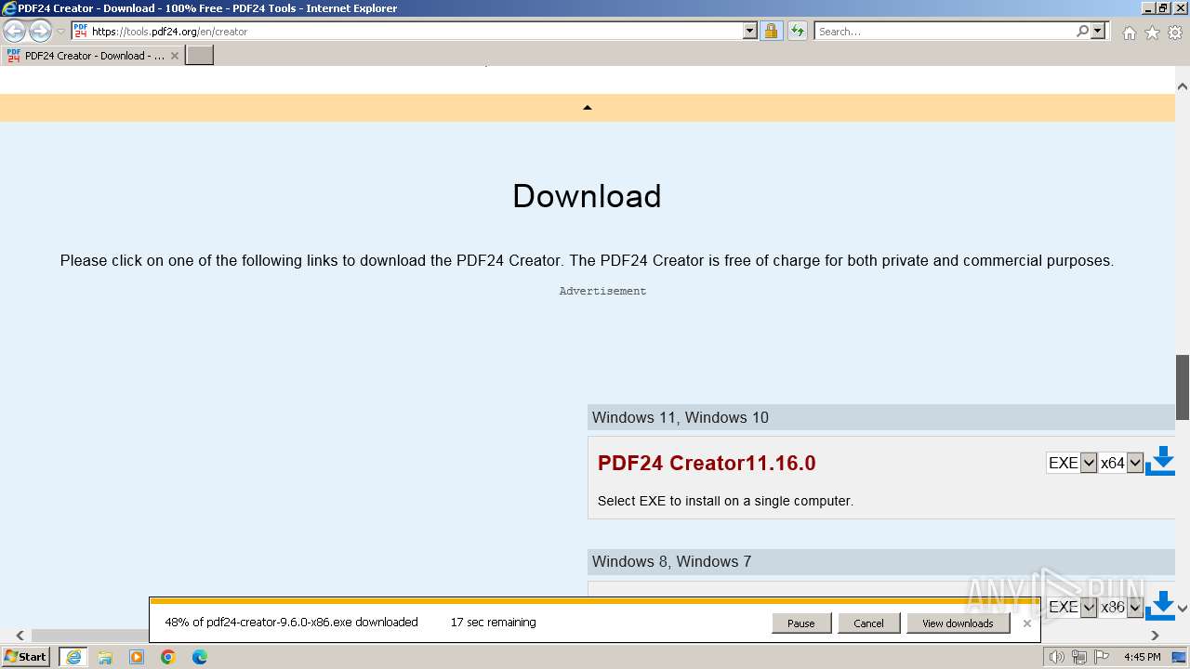The height and width of the screenshot is (669, 1190).
Task: Open EXE format dropdown for PDF24 Creator 11.16.0
Action: [x=1072, y=463]
